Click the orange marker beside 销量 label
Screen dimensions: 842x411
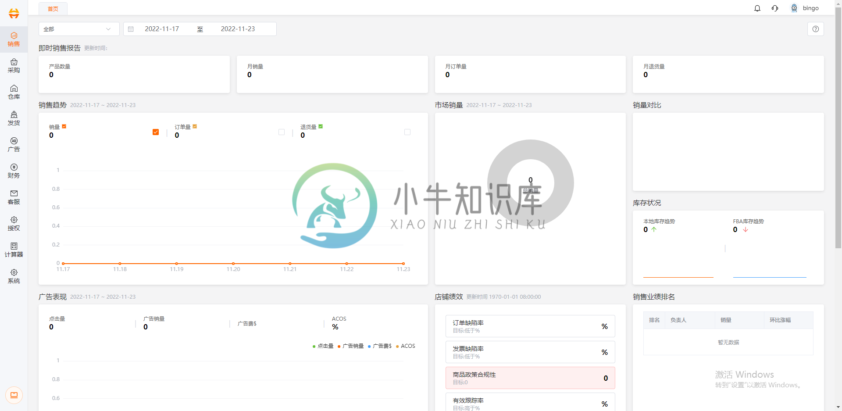tap(64, 126)
